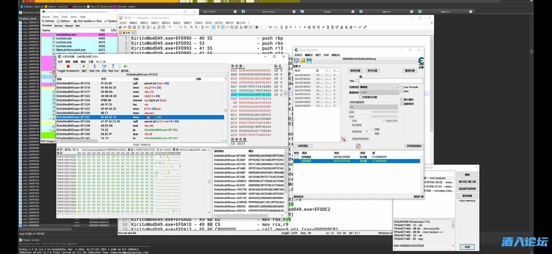Switch to the Services tab in Process Hacker
Viewport: 552px width, 254px height.
tap(58, 26)
